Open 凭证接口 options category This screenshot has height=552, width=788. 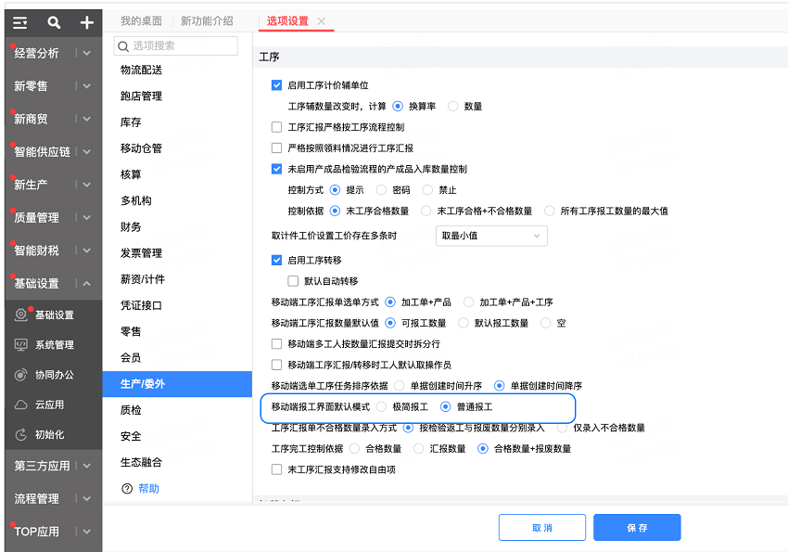pos(141,305)
